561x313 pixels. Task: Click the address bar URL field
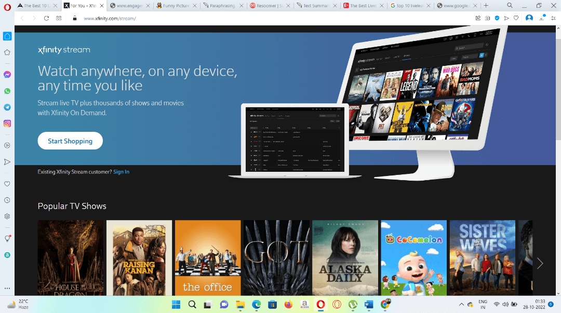pyautogui.click(x=275, y=18)
